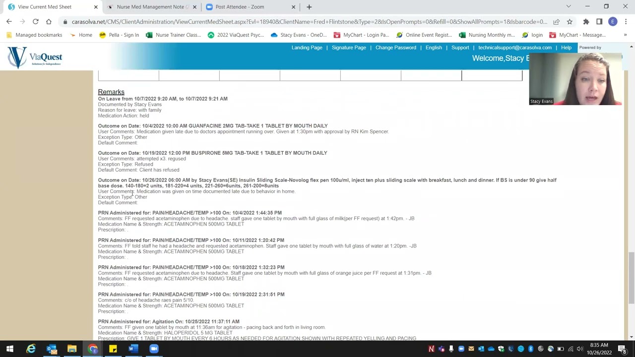Open the Signature Page link
Screen dimensions: 635x357
[349, 48]
